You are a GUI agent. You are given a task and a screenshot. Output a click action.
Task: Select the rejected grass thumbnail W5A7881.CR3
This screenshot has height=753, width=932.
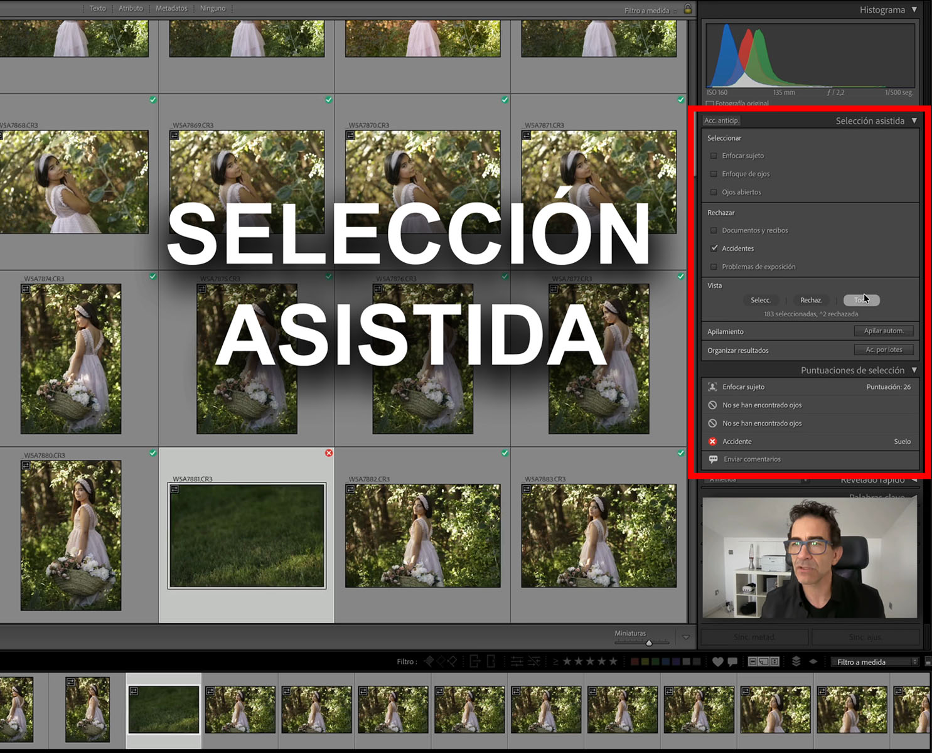(247, 538)
